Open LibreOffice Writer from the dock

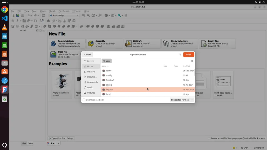(5, 36)
